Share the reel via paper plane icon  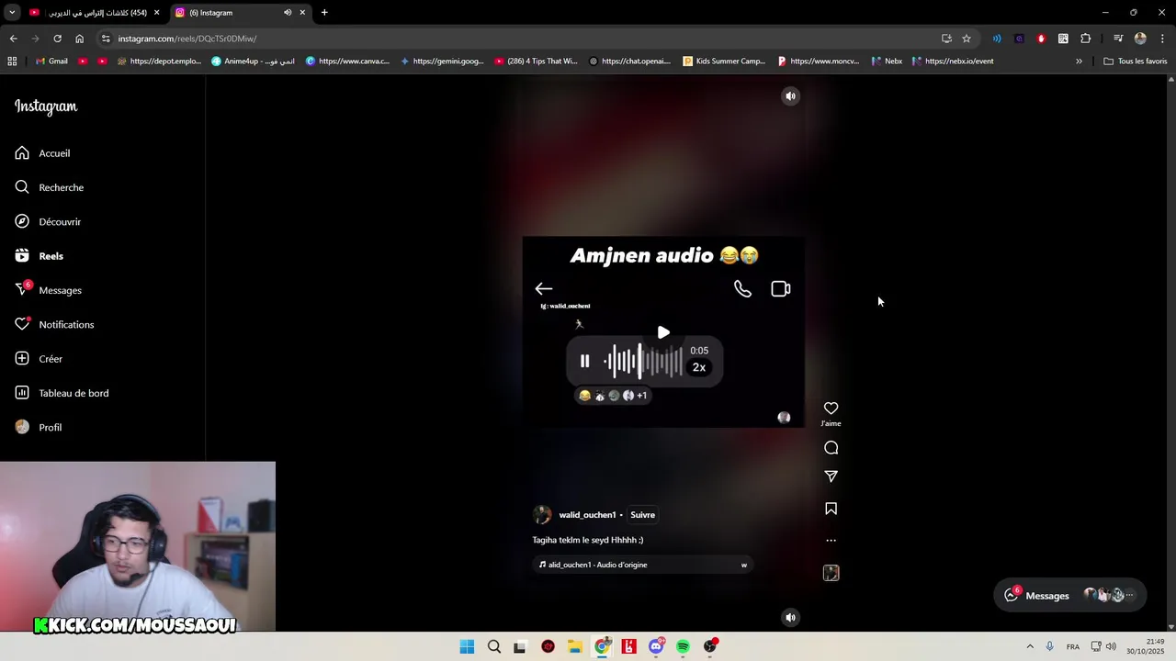tap(831, 476)
